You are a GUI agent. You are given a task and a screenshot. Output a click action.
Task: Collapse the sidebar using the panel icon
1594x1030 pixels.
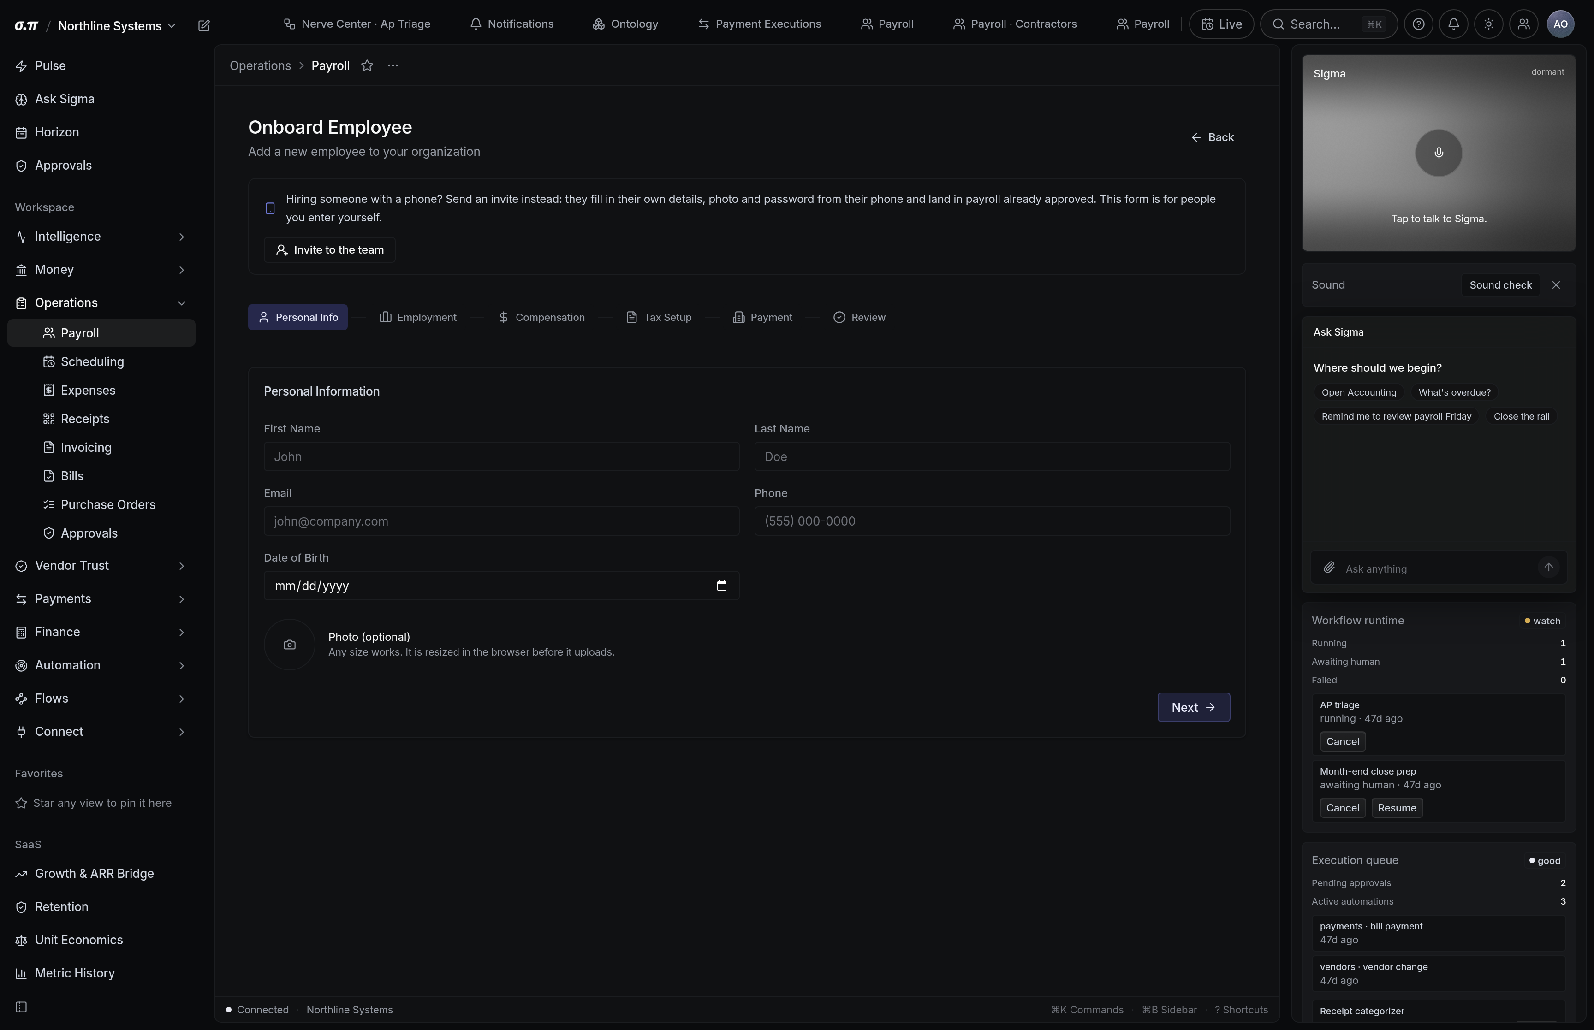(x=21, y=1007)
